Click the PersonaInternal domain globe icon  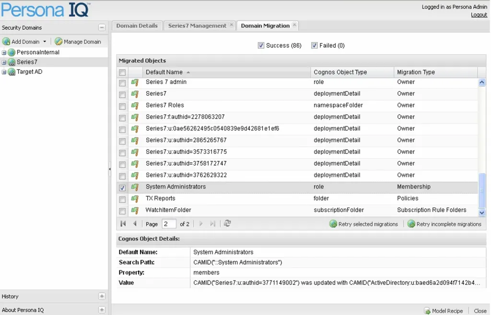pos(12,52)
